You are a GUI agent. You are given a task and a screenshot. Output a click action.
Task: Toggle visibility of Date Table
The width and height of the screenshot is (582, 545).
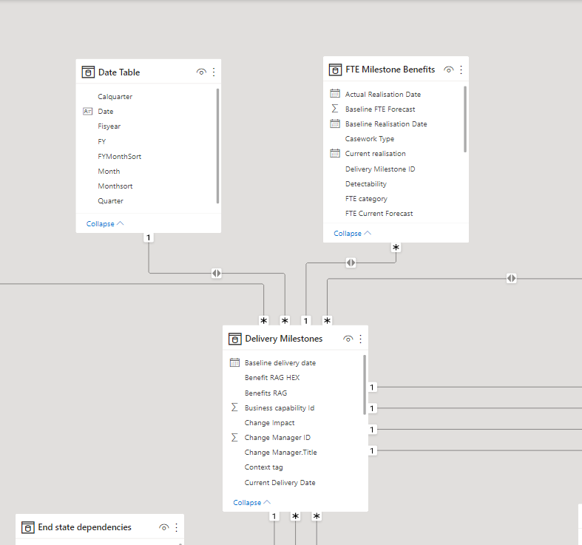coord(201,72)
